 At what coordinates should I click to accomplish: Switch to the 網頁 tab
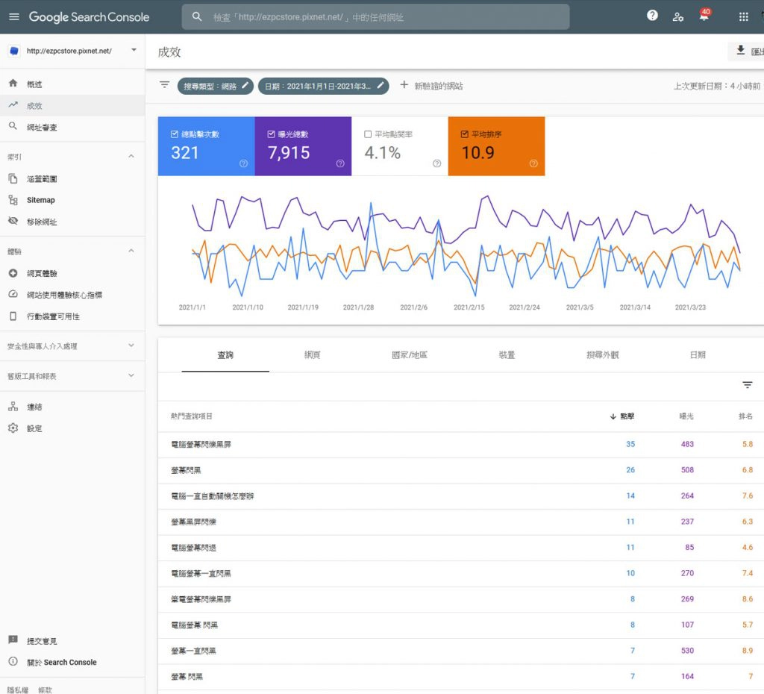point(312,355)
